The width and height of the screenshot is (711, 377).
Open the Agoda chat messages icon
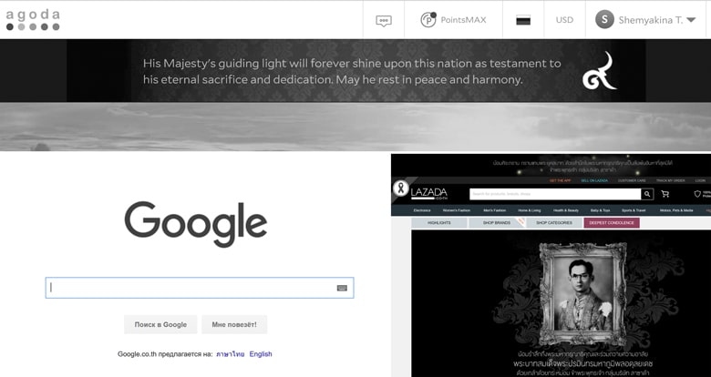[x=384, y=20]
